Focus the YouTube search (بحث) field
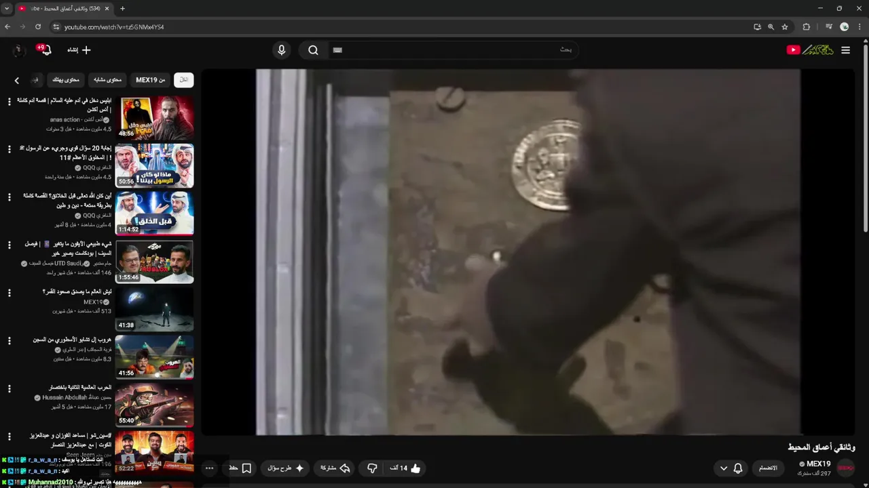The image size is (869, 488). click(x=453, y=50)
